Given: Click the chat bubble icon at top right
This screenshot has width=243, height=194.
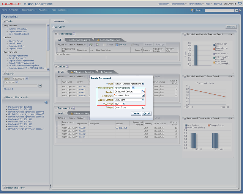Looking at the screenshot, I should (x=240, y=3).
